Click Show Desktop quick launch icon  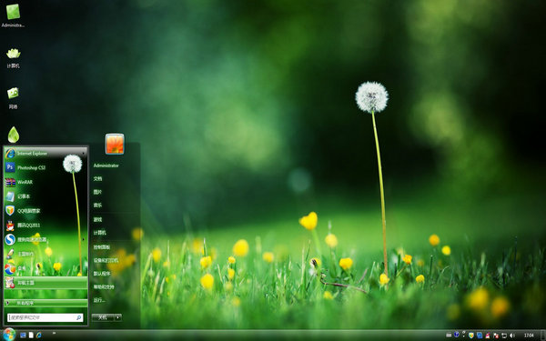(x=23, y=335)
